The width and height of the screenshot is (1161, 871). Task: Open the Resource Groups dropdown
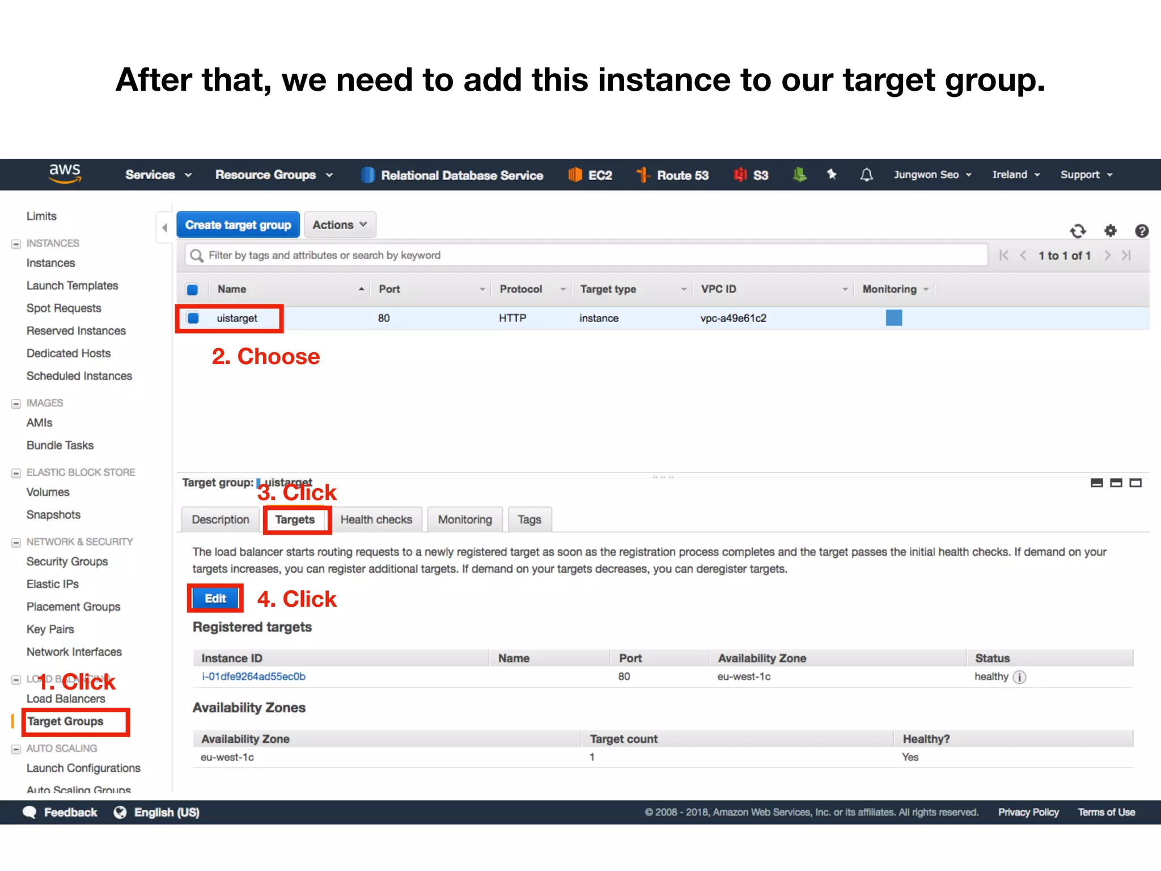pyautogui.click(x=274, y=175)
